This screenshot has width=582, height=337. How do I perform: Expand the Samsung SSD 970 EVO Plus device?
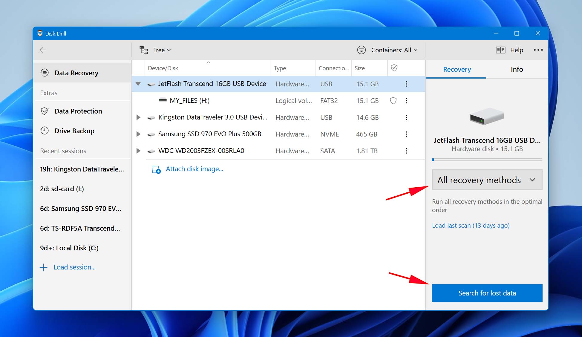point(138,134)
